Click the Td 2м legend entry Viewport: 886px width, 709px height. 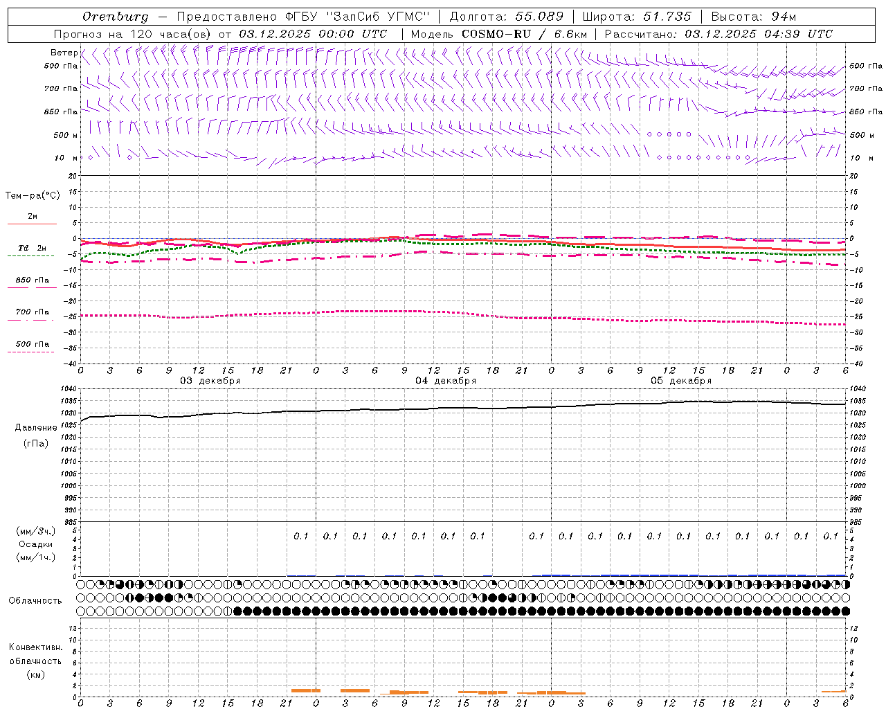(x=32, y=248)
